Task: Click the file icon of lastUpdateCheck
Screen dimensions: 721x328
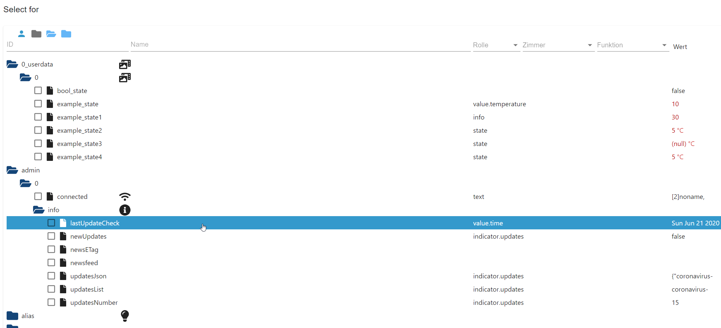Action: click(x=63, y=223)
